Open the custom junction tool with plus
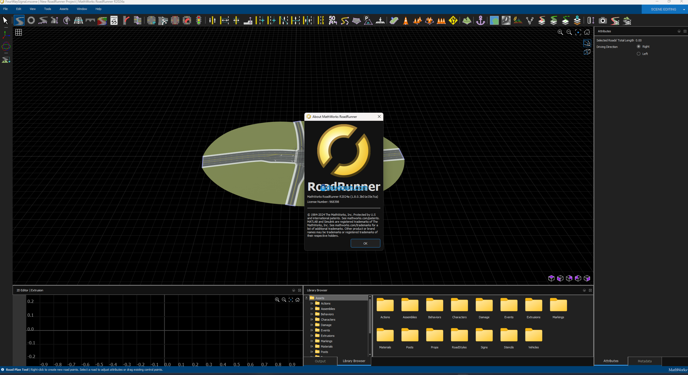Screen dimensions: 688x375 click(151, 20)
